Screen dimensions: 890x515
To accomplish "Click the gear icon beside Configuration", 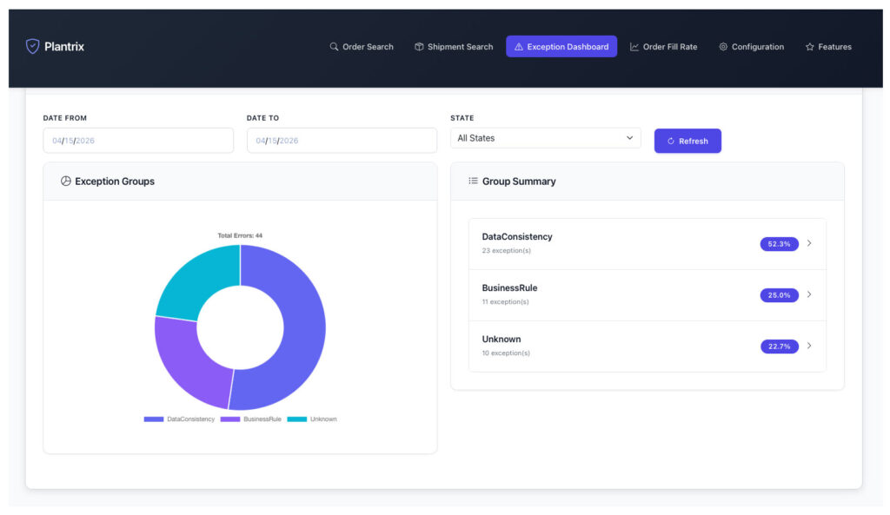I will [723, 47].
